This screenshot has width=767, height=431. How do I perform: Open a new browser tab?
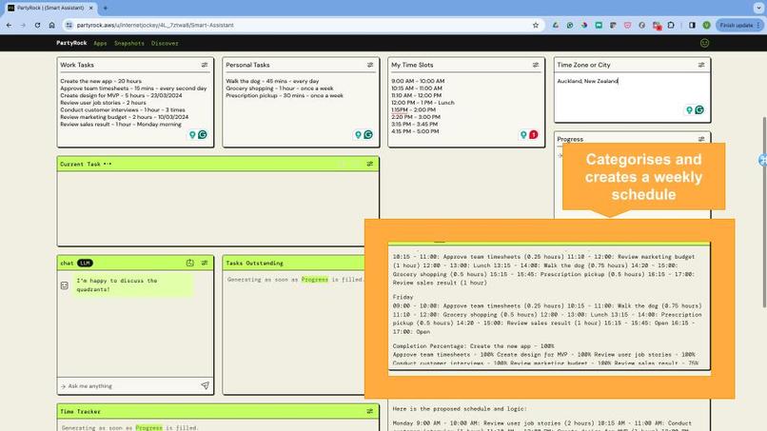click(106, 8)
